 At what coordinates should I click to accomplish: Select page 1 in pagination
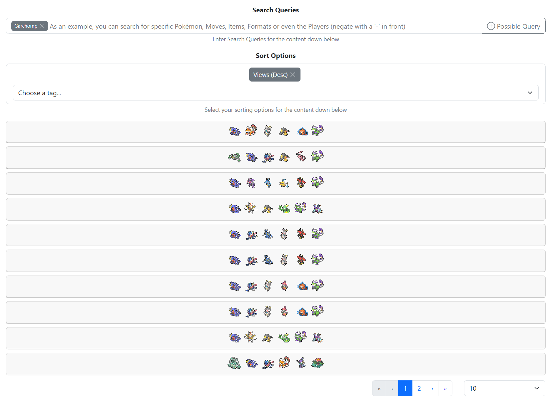coord(405,388)
